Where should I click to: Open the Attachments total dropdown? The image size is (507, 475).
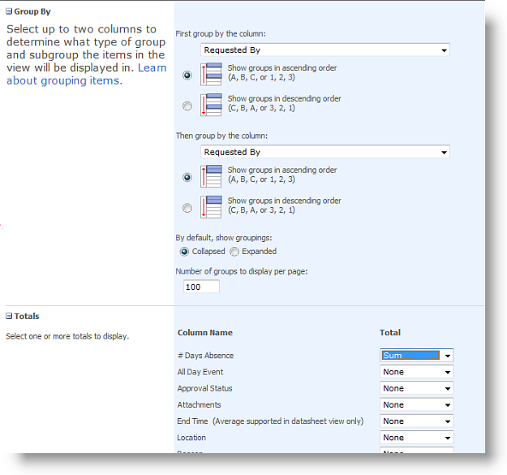coord(416,405)
